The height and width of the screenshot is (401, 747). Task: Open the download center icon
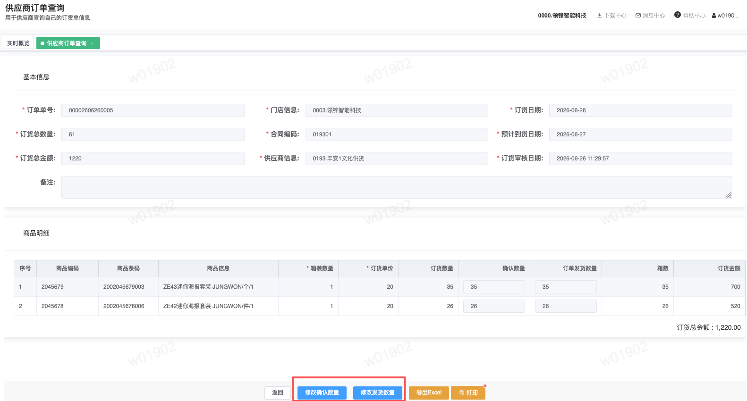click(x=599, y=16)
